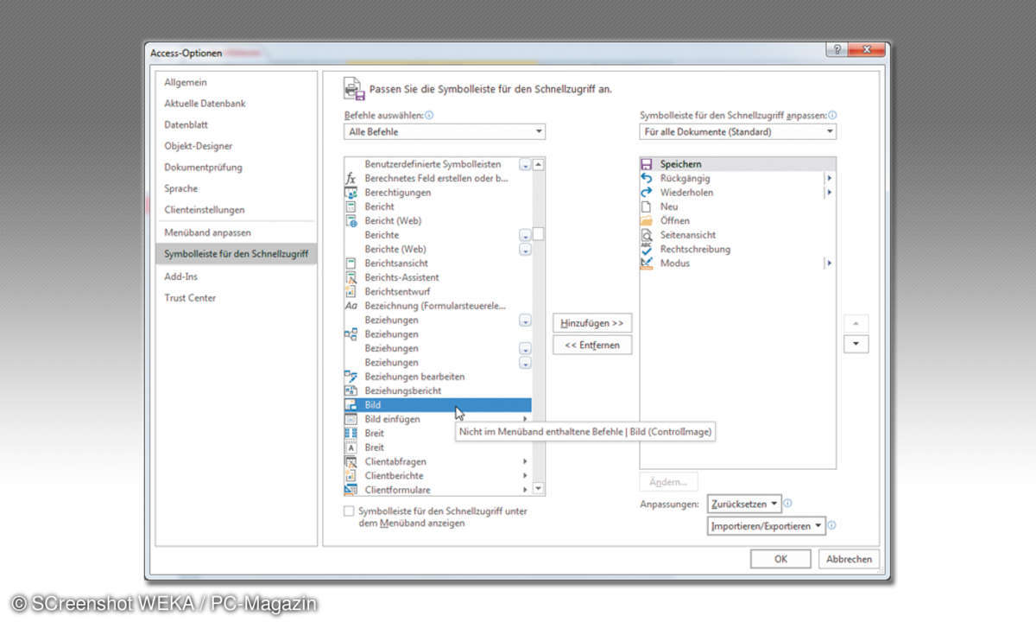Click the Öffnen folder icon
The height and width of the screenshot is (622, 1036).
point(647,221)
